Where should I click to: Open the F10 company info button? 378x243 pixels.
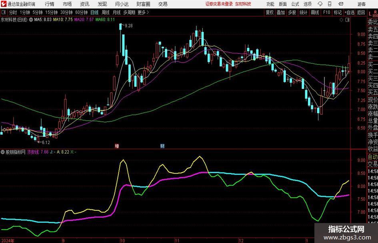326,12
